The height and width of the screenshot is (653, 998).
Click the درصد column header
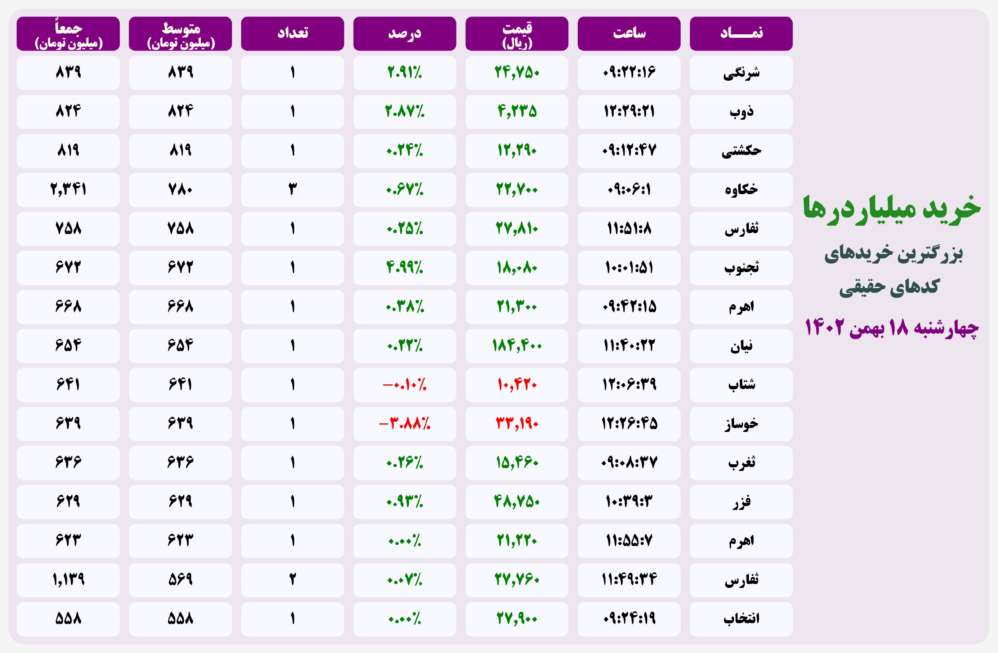[x=404, y=34]
